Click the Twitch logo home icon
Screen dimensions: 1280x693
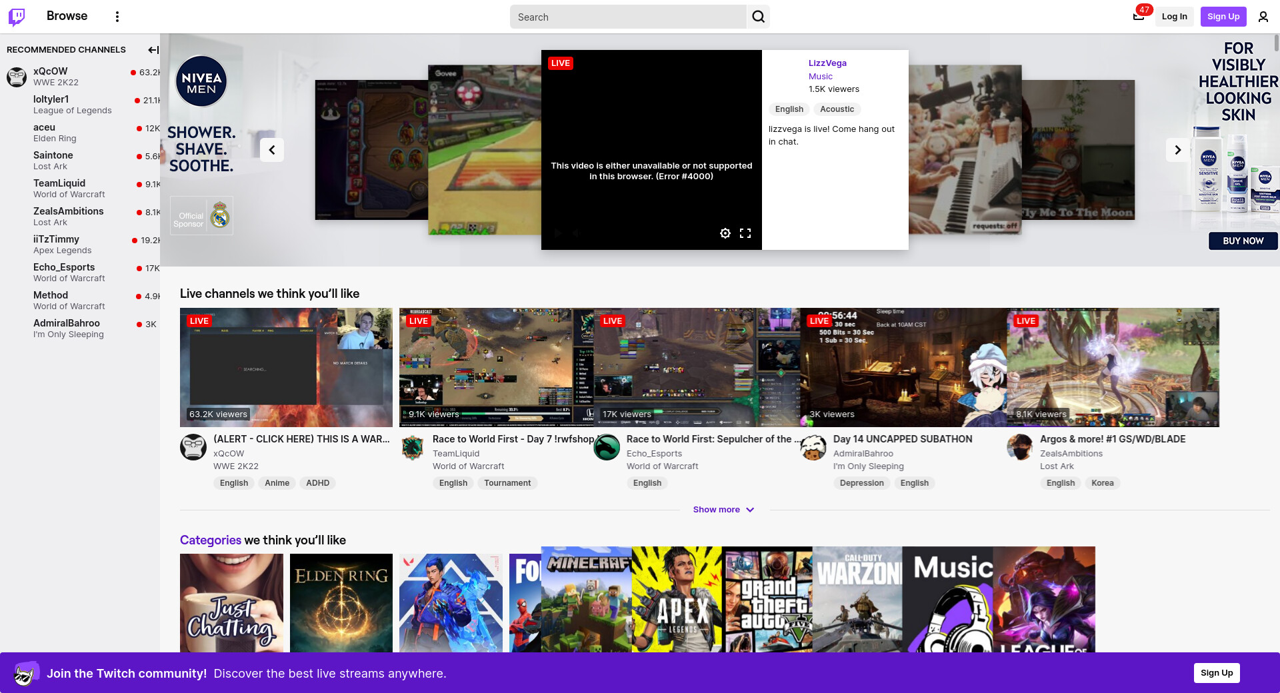coord(17,17)
